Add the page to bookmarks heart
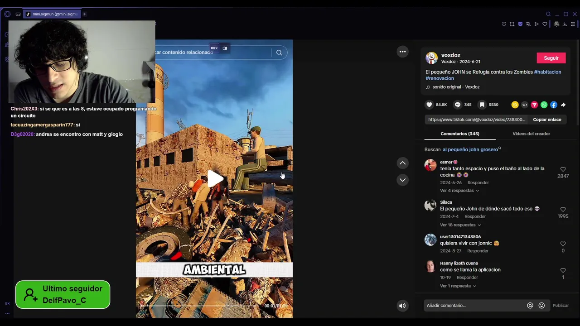The width and height of the screenshot is (580, 326). click(x=545, y=24)
